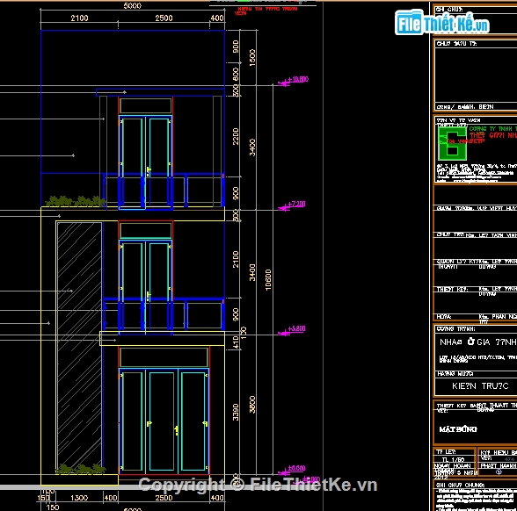Select the 2100 vertical dimension text

(x=236, y=259)
